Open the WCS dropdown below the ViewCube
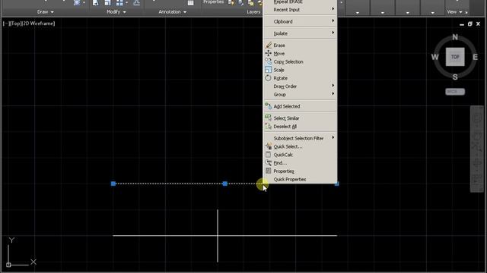 455,92
